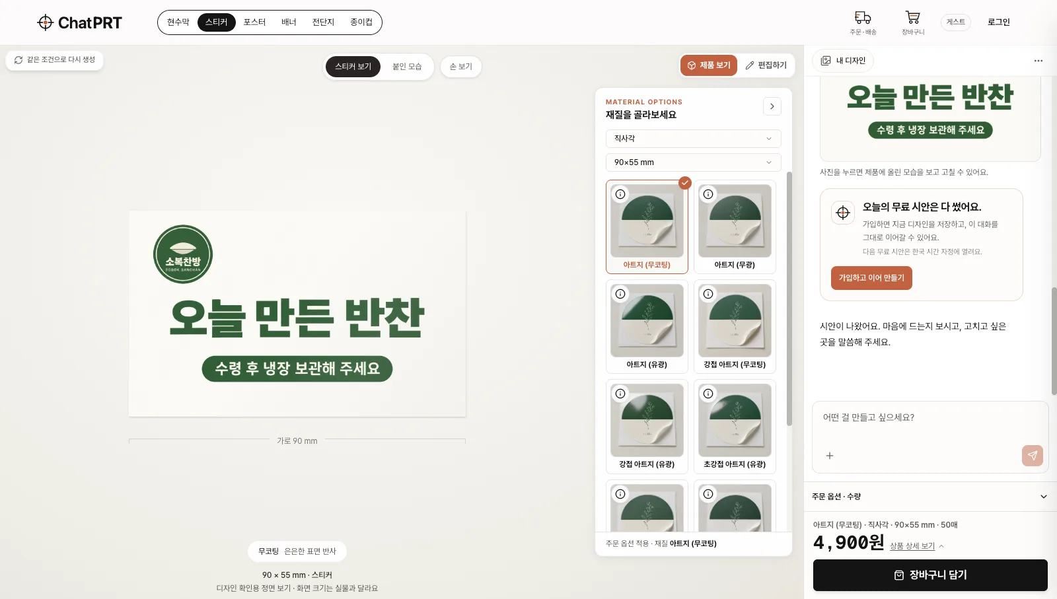Click 로그인 link

coord(998,22)
